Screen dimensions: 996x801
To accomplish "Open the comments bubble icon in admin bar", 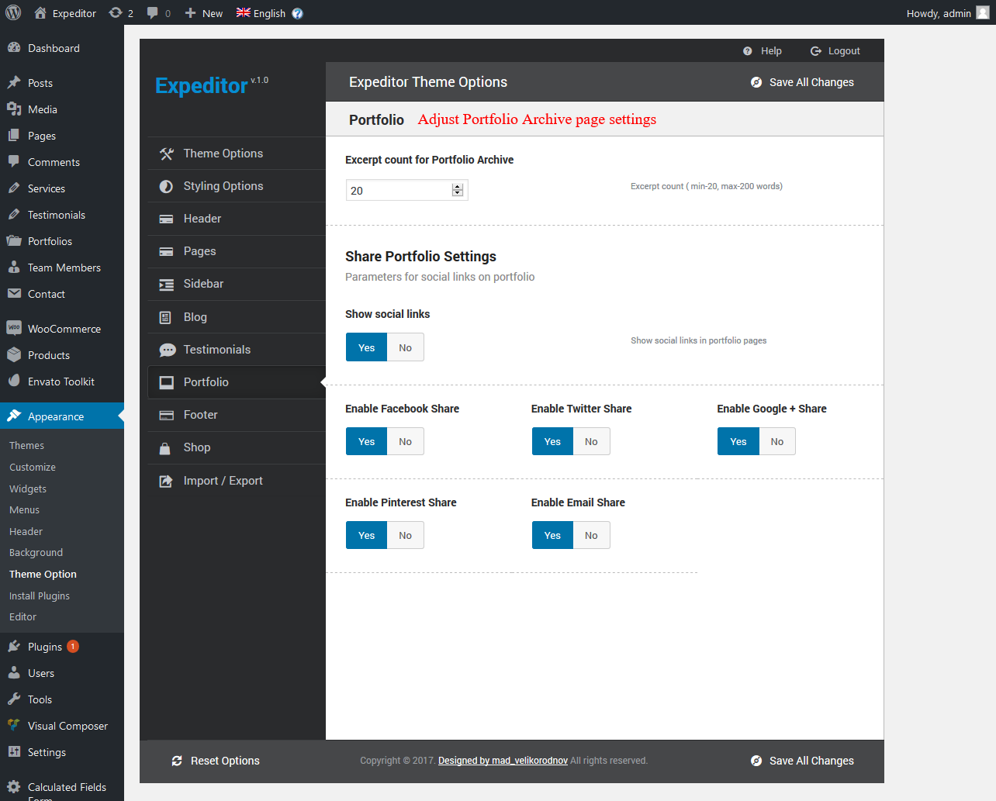I will point(153,12).
